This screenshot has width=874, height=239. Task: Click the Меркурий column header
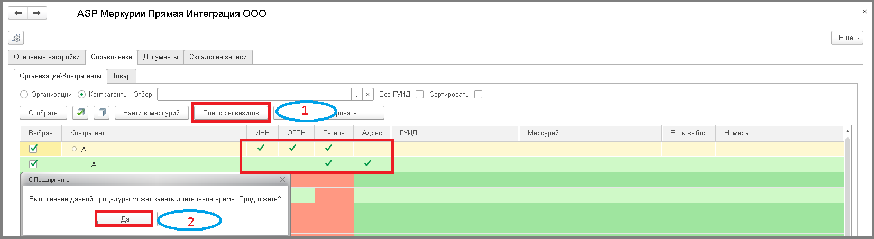591,133
